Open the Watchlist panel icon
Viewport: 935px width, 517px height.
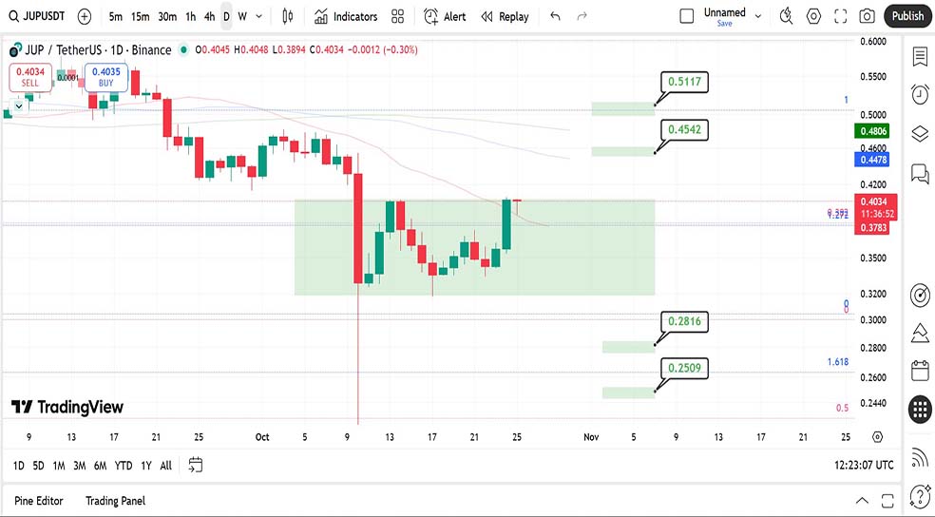(x=919, y=57)
